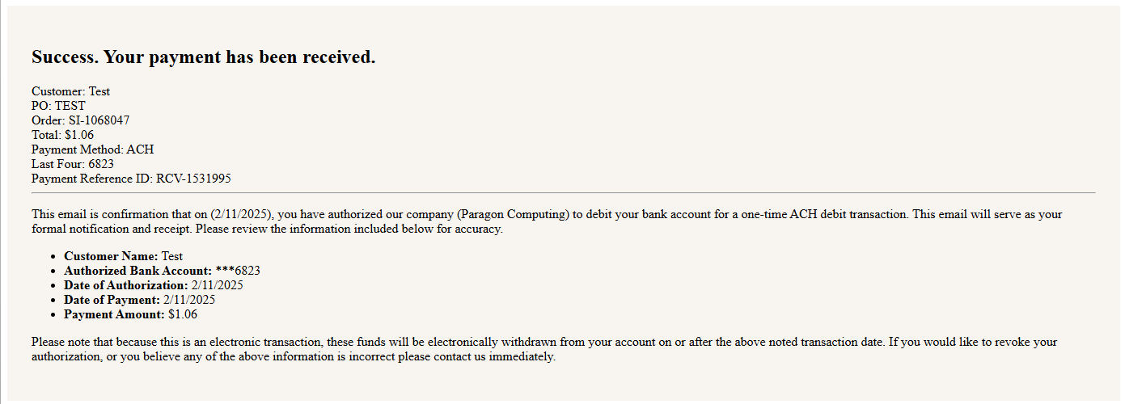Click the Customer: Test line

70,91
